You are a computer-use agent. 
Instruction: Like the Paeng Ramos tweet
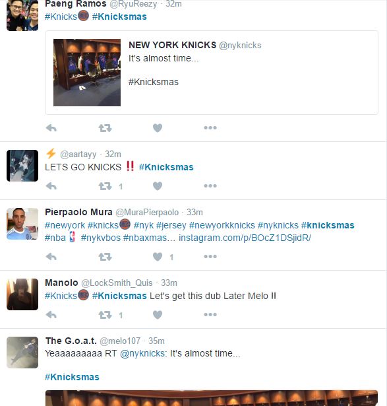coord(158,128)
